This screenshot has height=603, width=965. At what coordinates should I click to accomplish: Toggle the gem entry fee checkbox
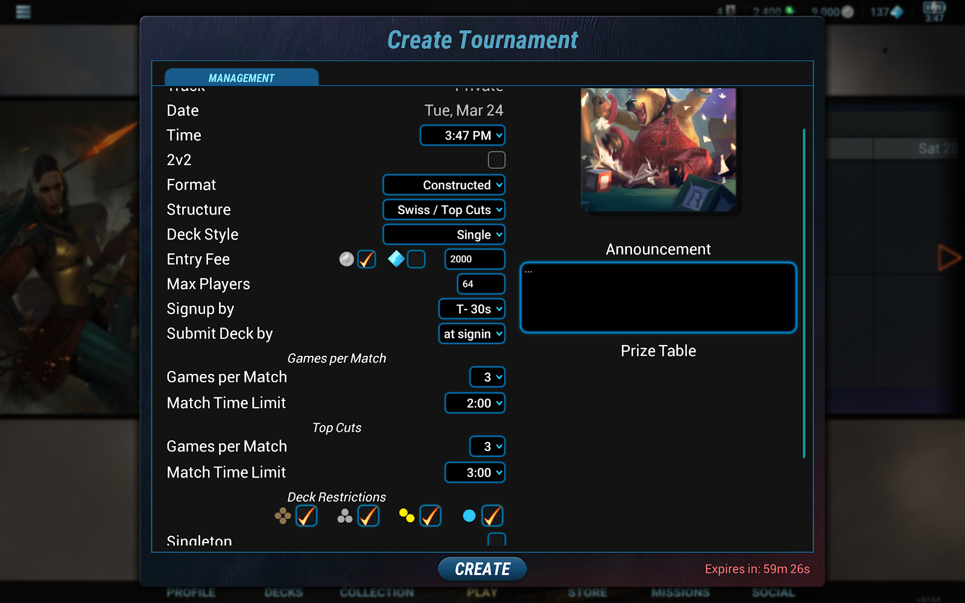416,259
